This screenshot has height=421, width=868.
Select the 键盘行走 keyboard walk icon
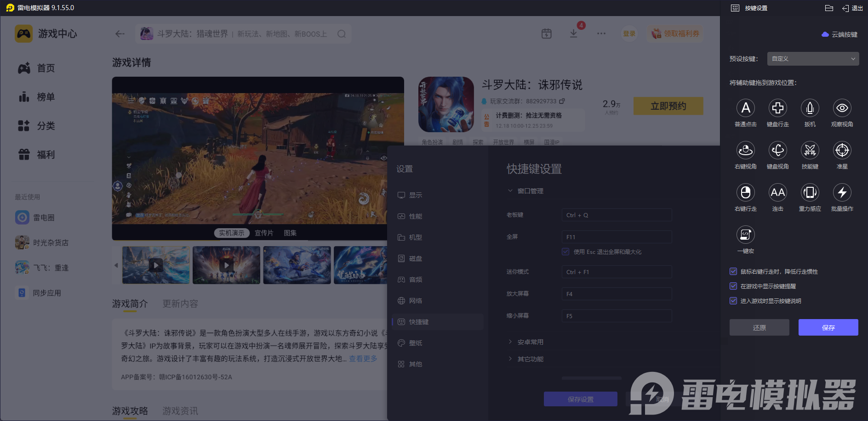coord(778,108)
